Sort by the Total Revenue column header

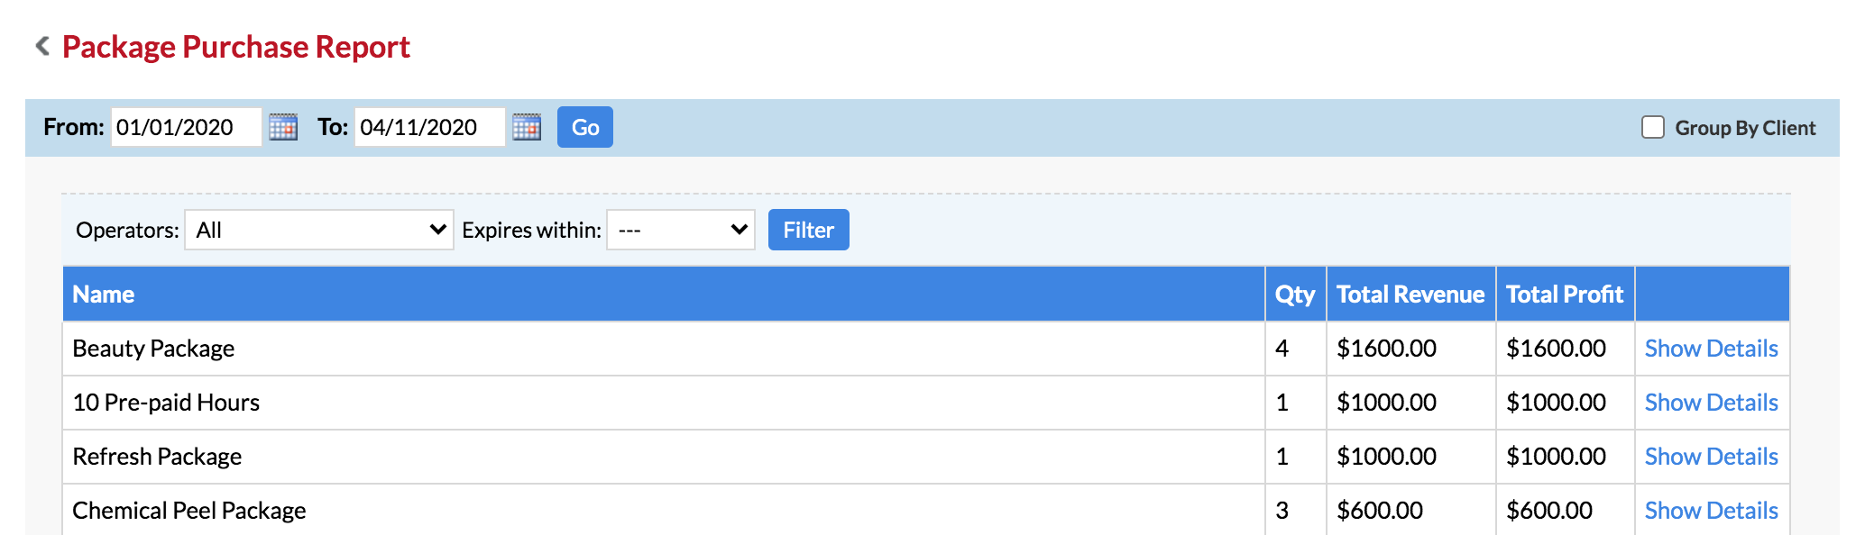1410,295
